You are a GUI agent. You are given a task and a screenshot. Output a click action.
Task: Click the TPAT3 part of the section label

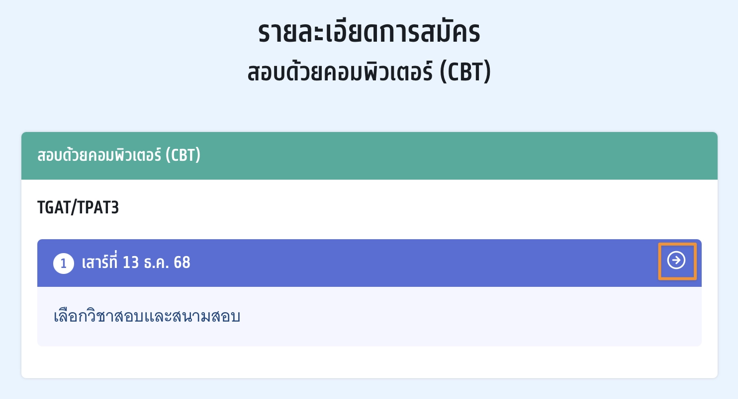pos(102,207)
